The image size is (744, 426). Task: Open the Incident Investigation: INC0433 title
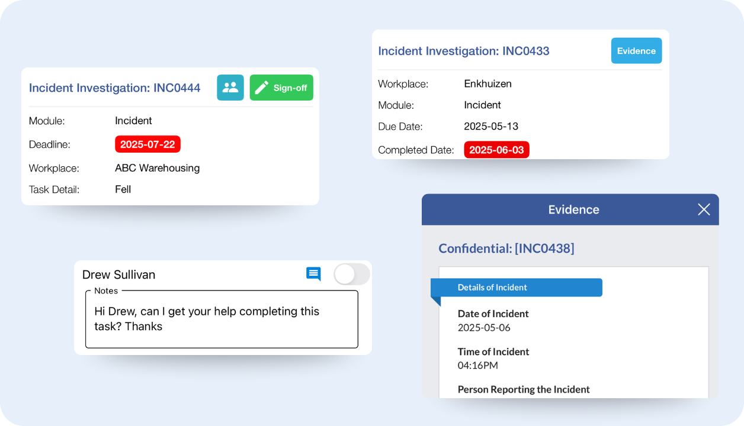[464, 51]
